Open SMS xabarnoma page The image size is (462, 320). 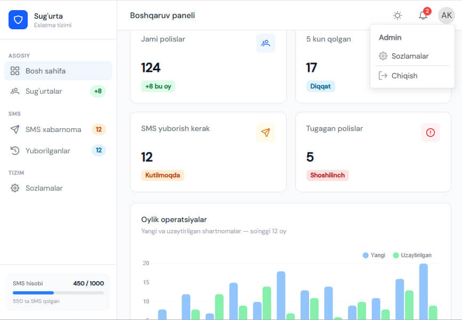[58, 129]
